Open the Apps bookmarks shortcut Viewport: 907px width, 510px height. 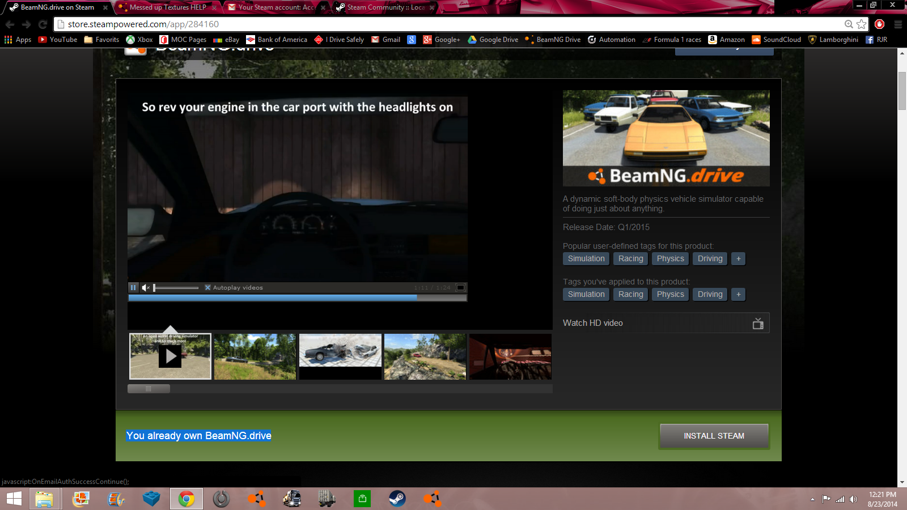pos(18,40)
